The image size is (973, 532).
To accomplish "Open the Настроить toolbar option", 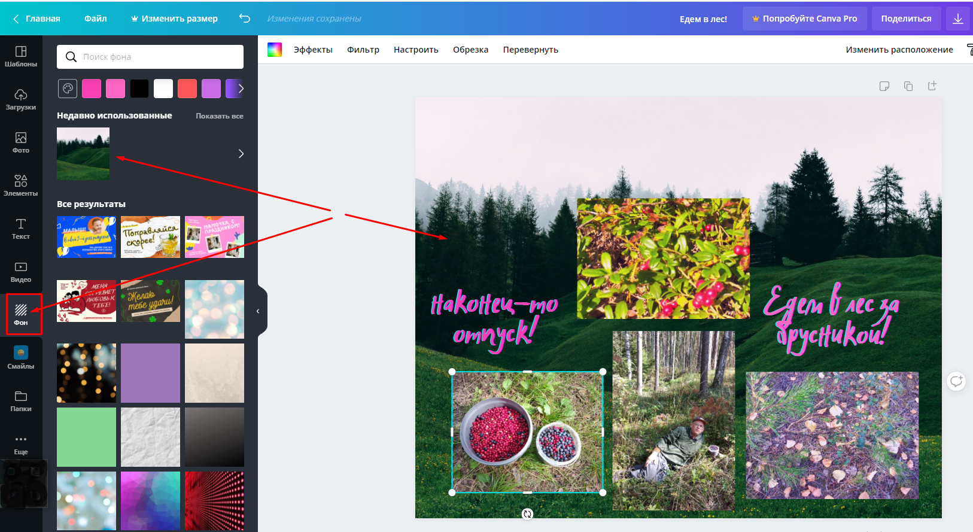I will coord(416,50).
